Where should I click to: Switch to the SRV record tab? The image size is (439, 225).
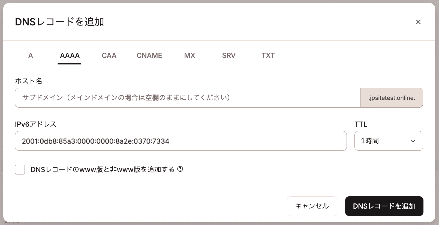tap(228, 55)
